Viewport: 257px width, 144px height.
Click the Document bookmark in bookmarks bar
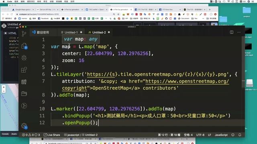184,18
